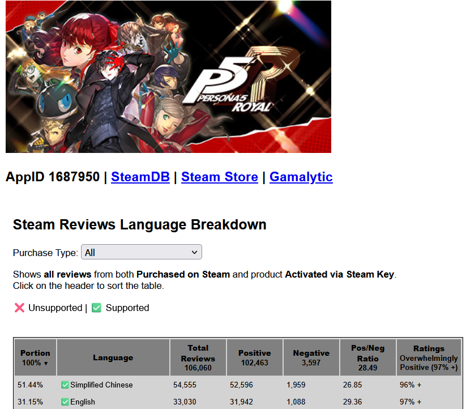Sort table by Language header

coord(113,357)
